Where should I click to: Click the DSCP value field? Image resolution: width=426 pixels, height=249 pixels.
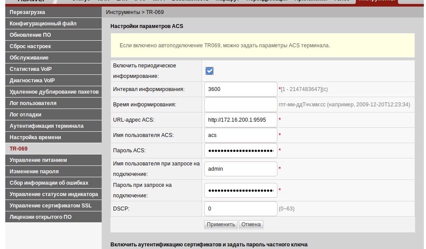(241, 209)
